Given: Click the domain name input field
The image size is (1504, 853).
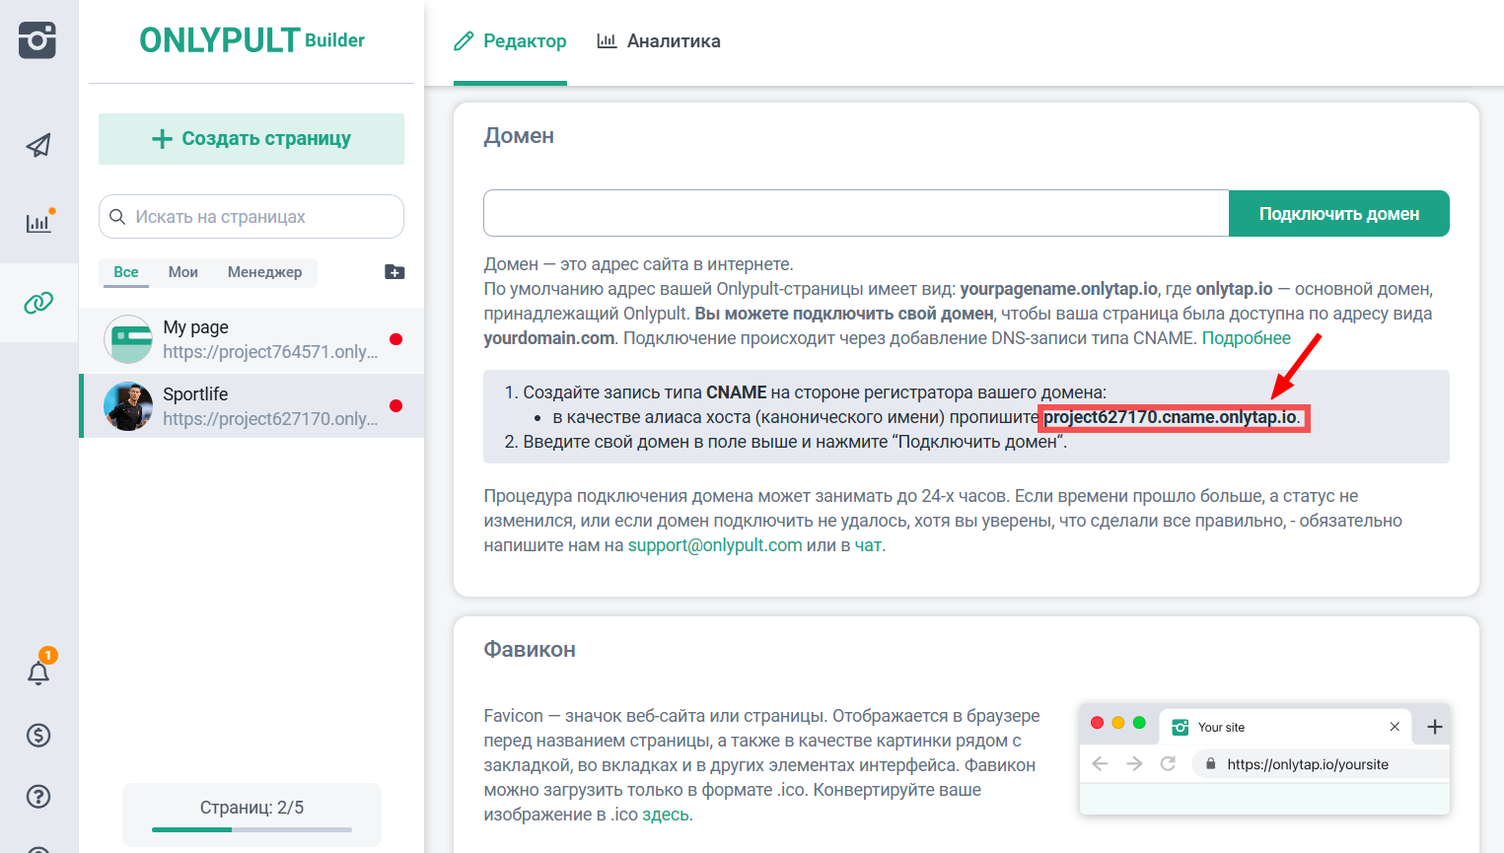Looking at the screenshot, I should 855,214.
